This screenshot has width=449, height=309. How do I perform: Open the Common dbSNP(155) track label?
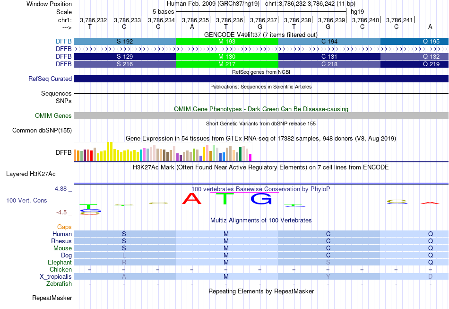click(42, 131)
